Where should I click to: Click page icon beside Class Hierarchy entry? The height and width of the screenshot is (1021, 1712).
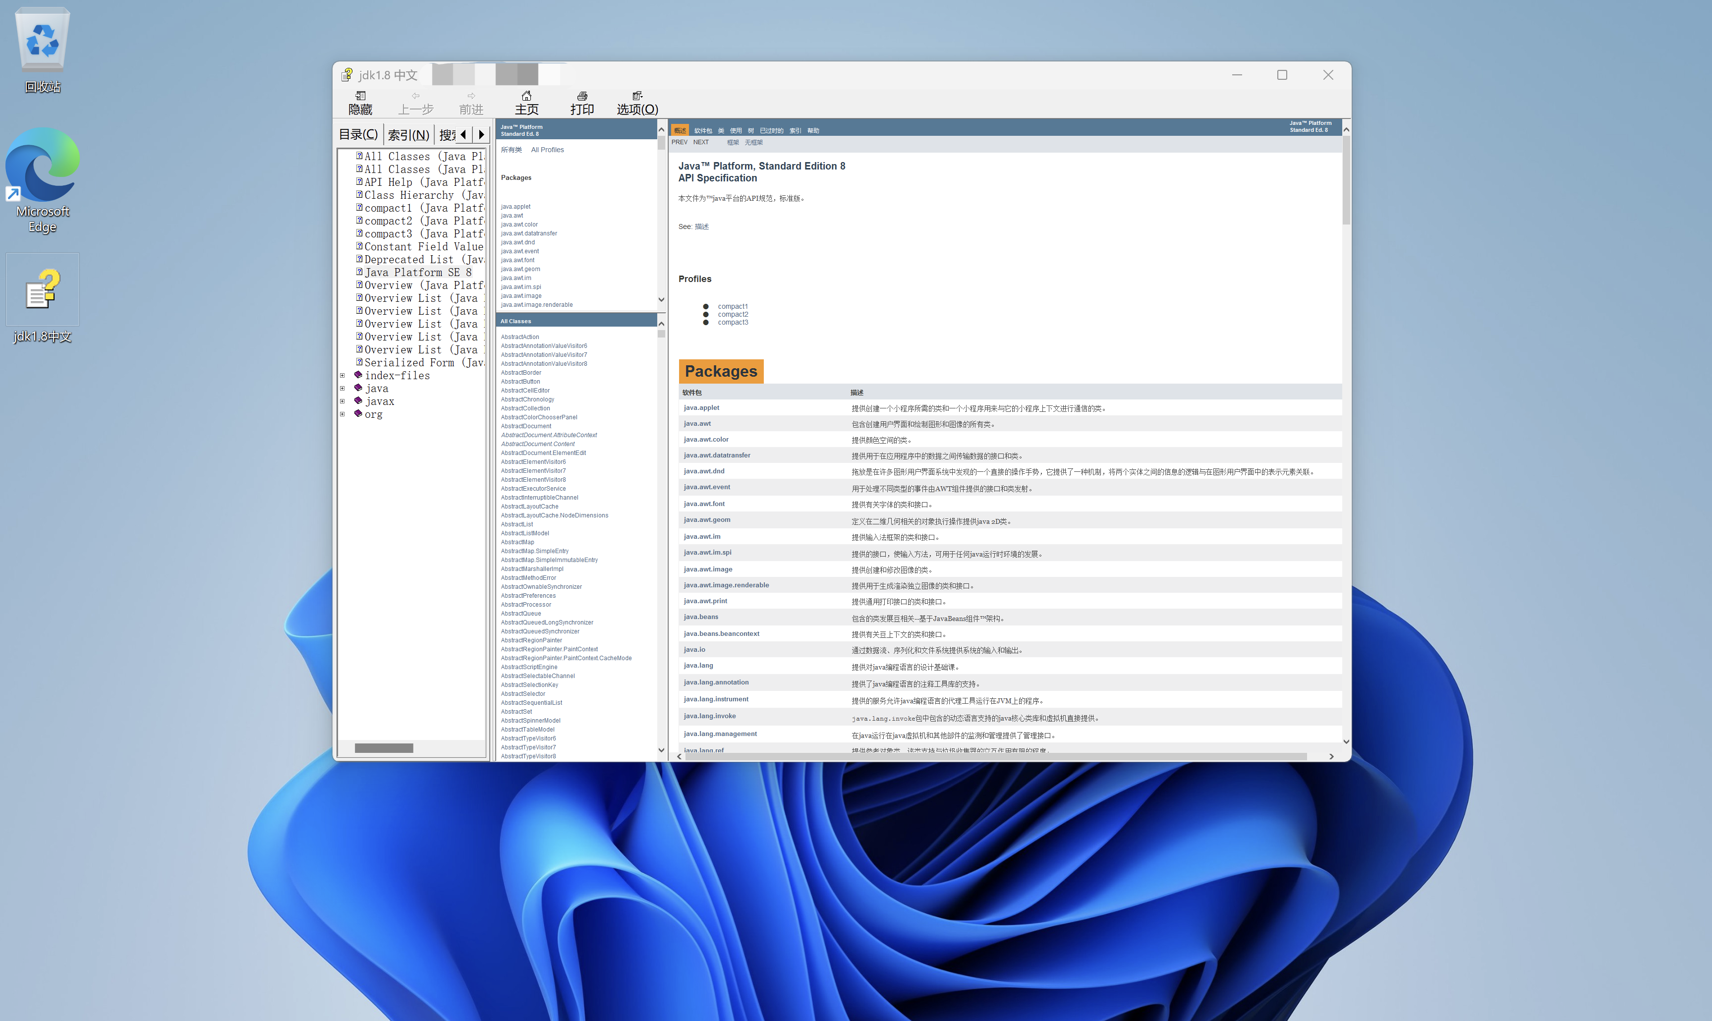[359, 195]
